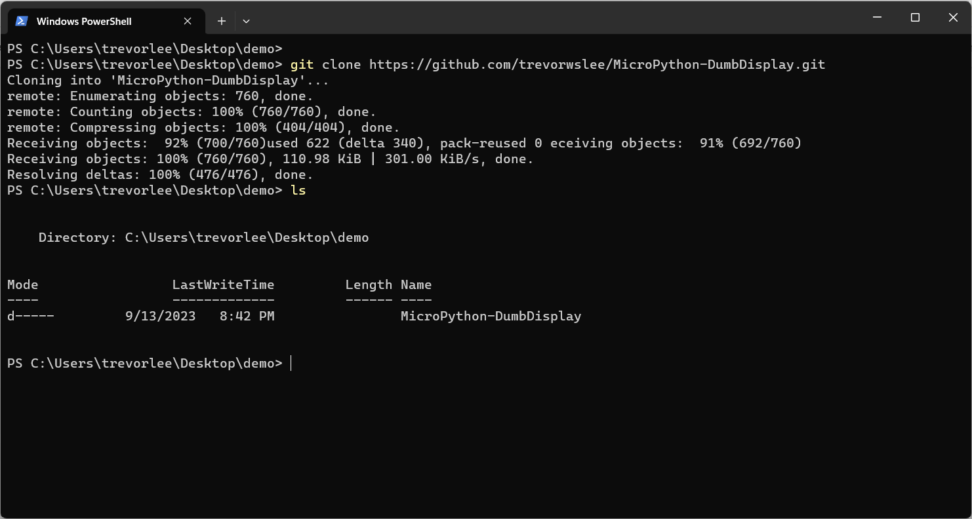972x519 pixels.
Task: Select the Directory path text
Action: [203, 237]
